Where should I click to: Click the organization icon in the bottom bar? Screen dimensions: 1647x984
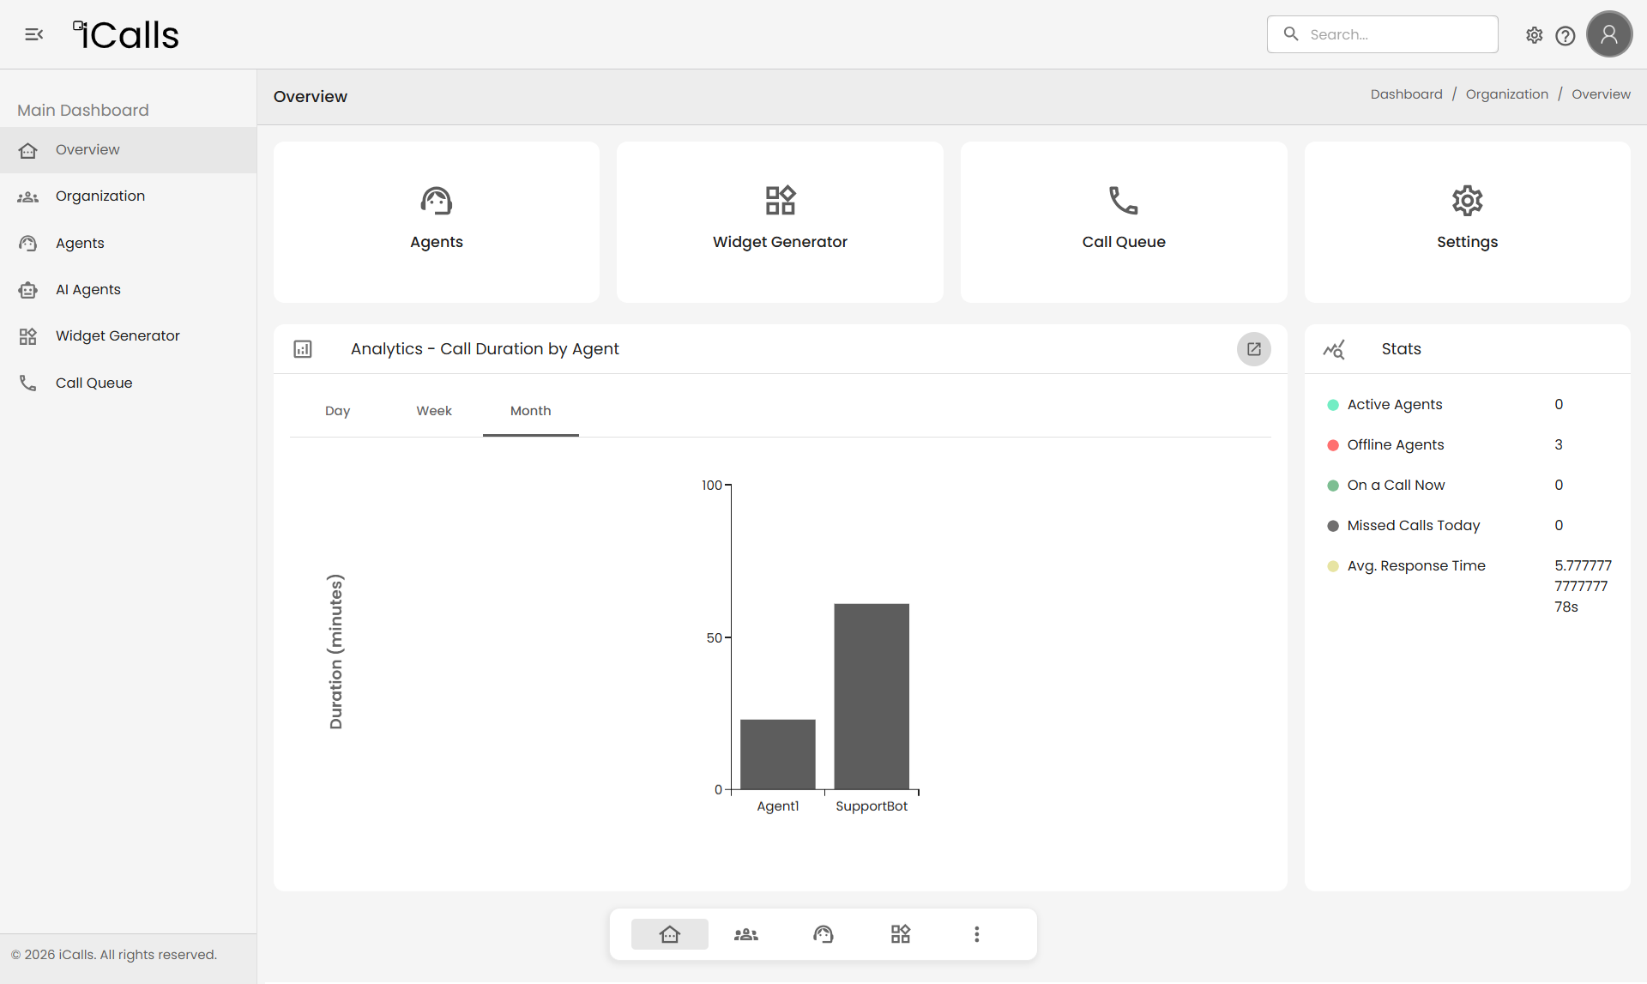pyautogui.click(x=745, y=934)
